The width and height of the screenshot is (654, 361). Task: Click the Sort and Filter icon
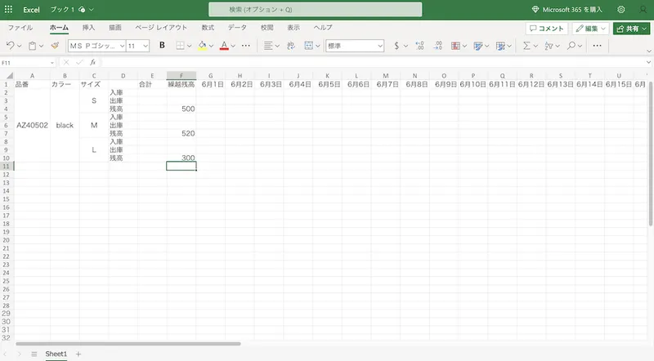click(x=549, y=46)
